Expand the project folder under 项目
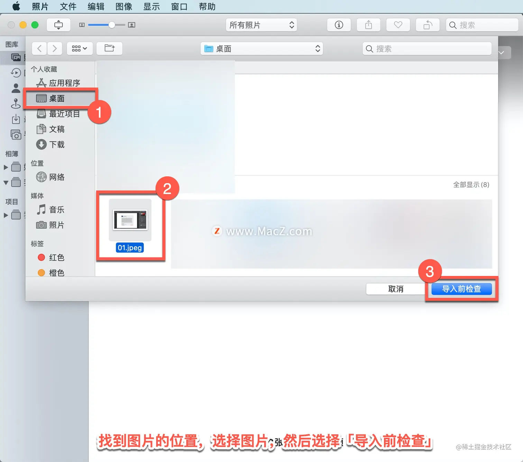The width and height of the screenshot is (523, 462). [6, 215]
